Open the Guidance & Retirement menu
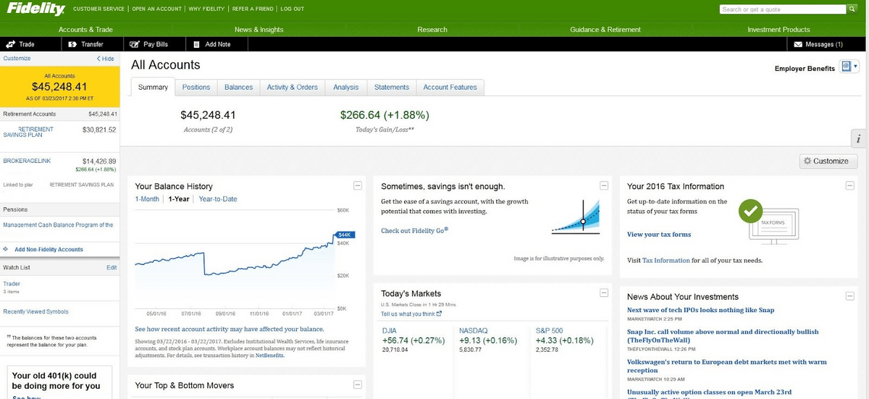 point(605,30)
